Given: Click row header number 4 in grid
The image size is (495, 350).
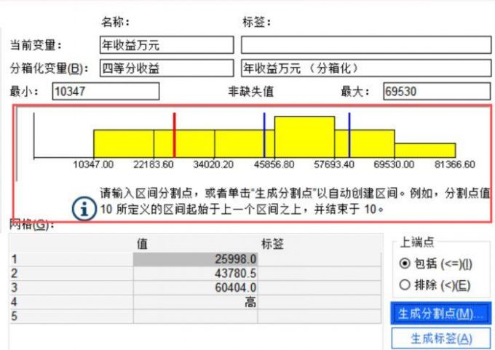Looking at the screenshot, I should (x=71, y=302).
